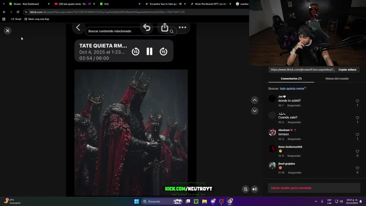Image resolution: width=366 pixels, height=206 pixels.
Task: Close the Stream - Kick Dashboard tab
Action: click(49, 4)
